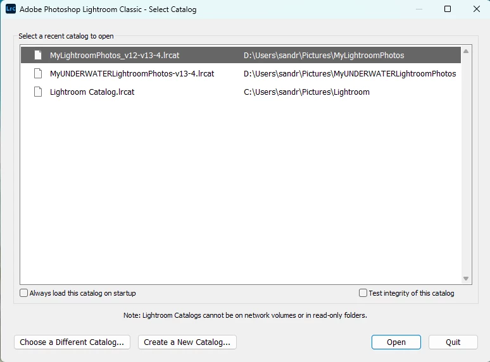This screenshot has height=362, width=490.
Task: Click path D:\Users\sandr\Pictures\MyLightroomPhotos
Action: pos(324,55)
